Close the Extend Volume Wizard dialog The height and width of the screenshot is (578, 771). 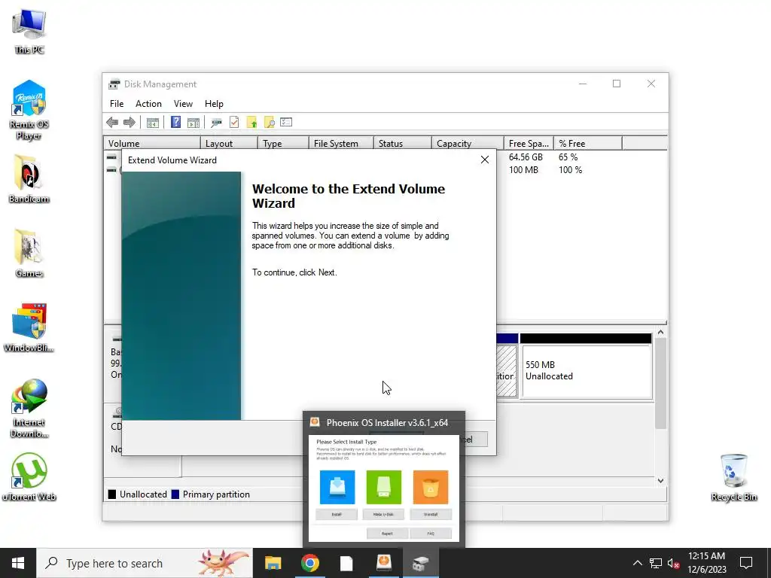(485, 160)
